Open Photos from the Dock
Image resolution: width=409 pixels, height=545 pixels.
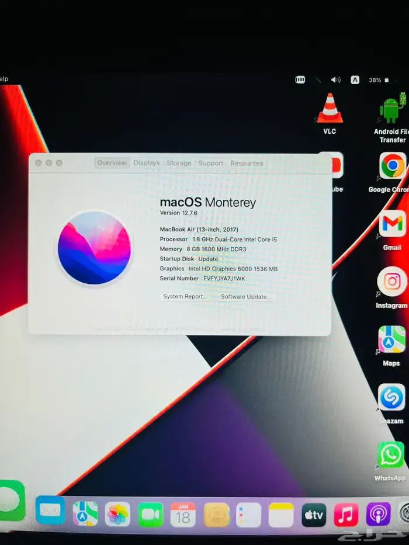click(x=117, y=515)
